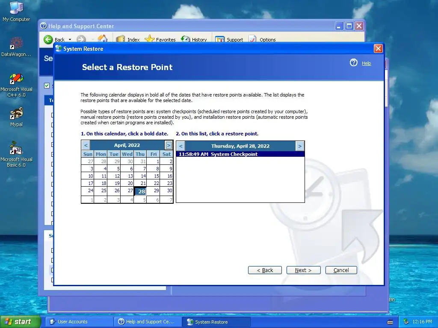Select April 10 on the calendar
Viewport: 438px width, 328px height.
point(87,176)
